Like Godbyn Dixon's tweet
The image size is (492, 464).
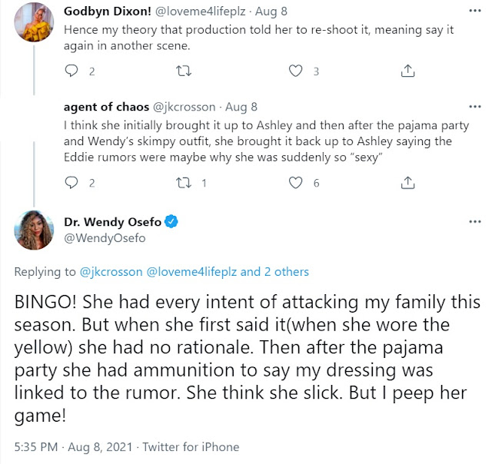pos(295,71)
